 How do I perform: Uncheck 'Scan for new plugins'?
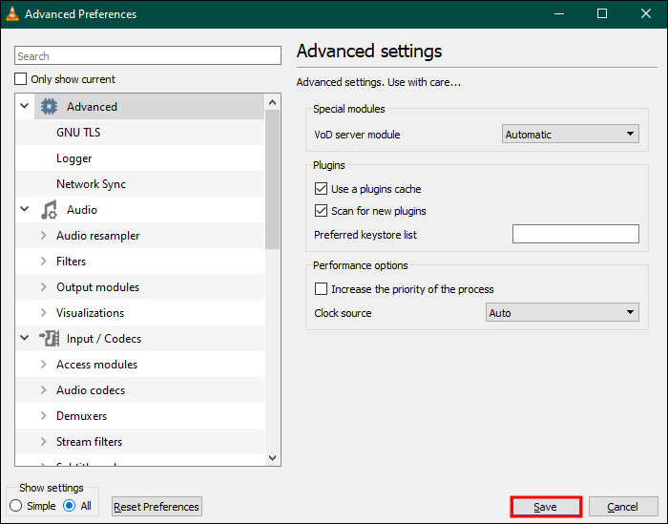321,211
